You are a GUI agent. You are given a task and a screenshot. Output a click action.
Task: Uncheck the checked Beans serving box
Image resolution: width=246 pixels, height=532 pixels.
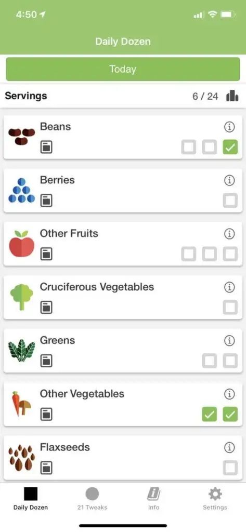tap(230, 147)
